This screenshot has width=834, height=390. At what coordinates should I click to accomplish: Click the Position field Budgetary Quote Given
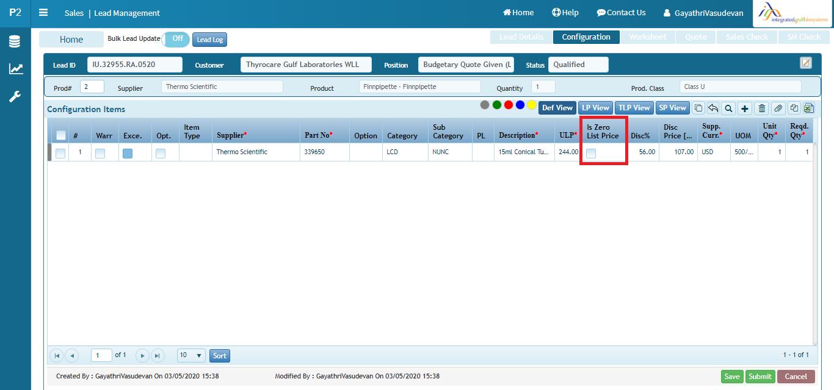pos(466,65)
